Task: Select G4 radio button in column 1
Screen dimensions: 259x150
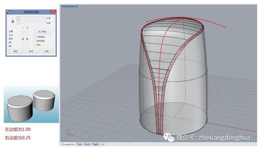Action: 23,46
